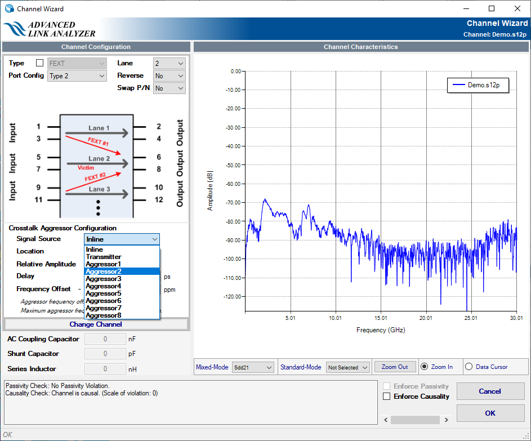Click the Advanced Link Analyzer logo
This screenshot has height=441, width=531.
(50, 29)
